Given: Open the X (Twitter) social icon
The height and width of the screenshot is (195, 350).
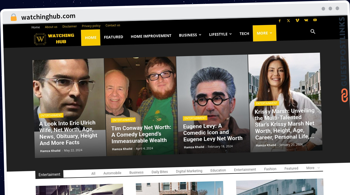Looking at the screenshot, I should pyautogui.click(x=288, y=20).
